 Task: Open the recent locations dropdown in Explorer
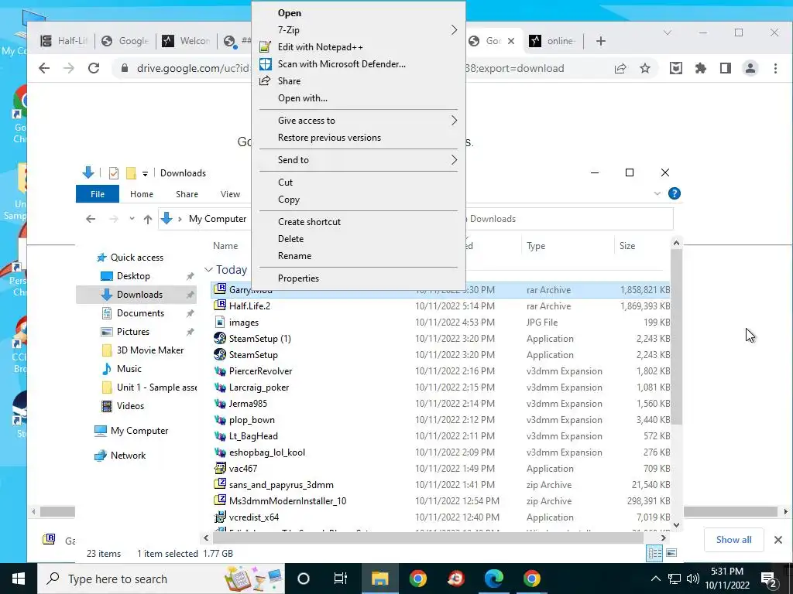coord(132,219)
